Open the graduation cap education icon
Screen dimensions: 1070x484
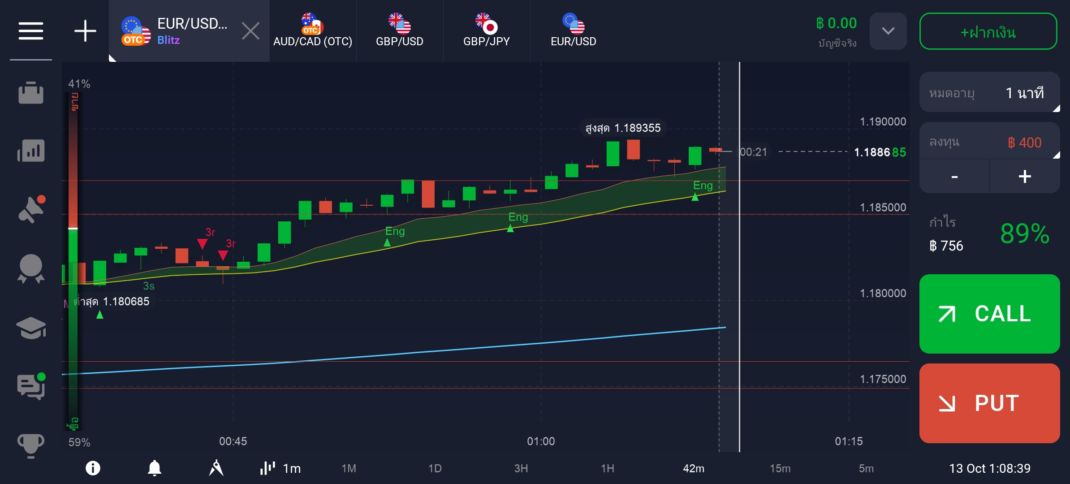pos(30,328)
